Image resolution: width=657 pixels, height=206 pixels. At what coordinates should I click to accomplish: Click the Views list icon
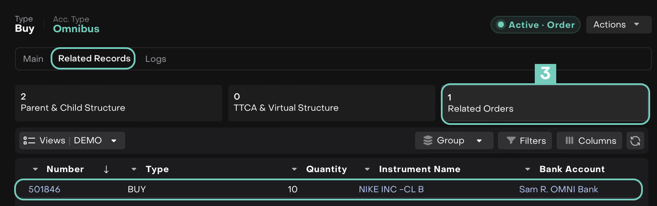29,141
